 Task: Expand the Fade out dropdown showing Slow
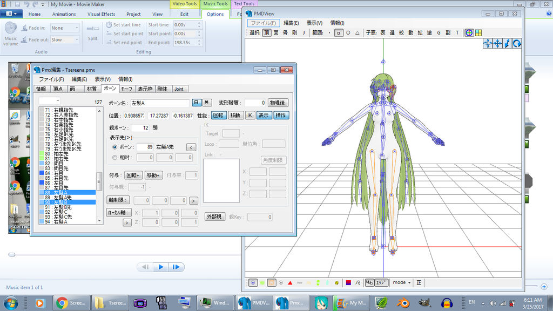[x=65, y=39]
